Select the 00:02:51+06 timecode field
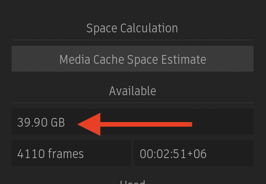The image size is (266, 184). point(194,153)
